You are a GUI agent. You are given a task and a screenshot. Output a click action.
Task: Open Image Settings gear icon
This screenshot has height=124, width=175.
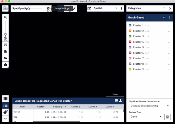tap(48, 9)
